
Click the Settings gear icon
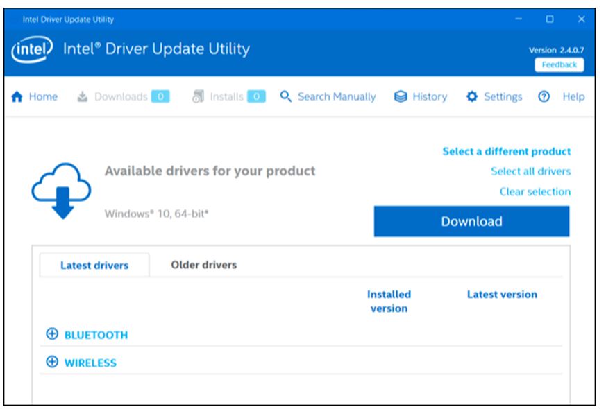pos(472,96)
